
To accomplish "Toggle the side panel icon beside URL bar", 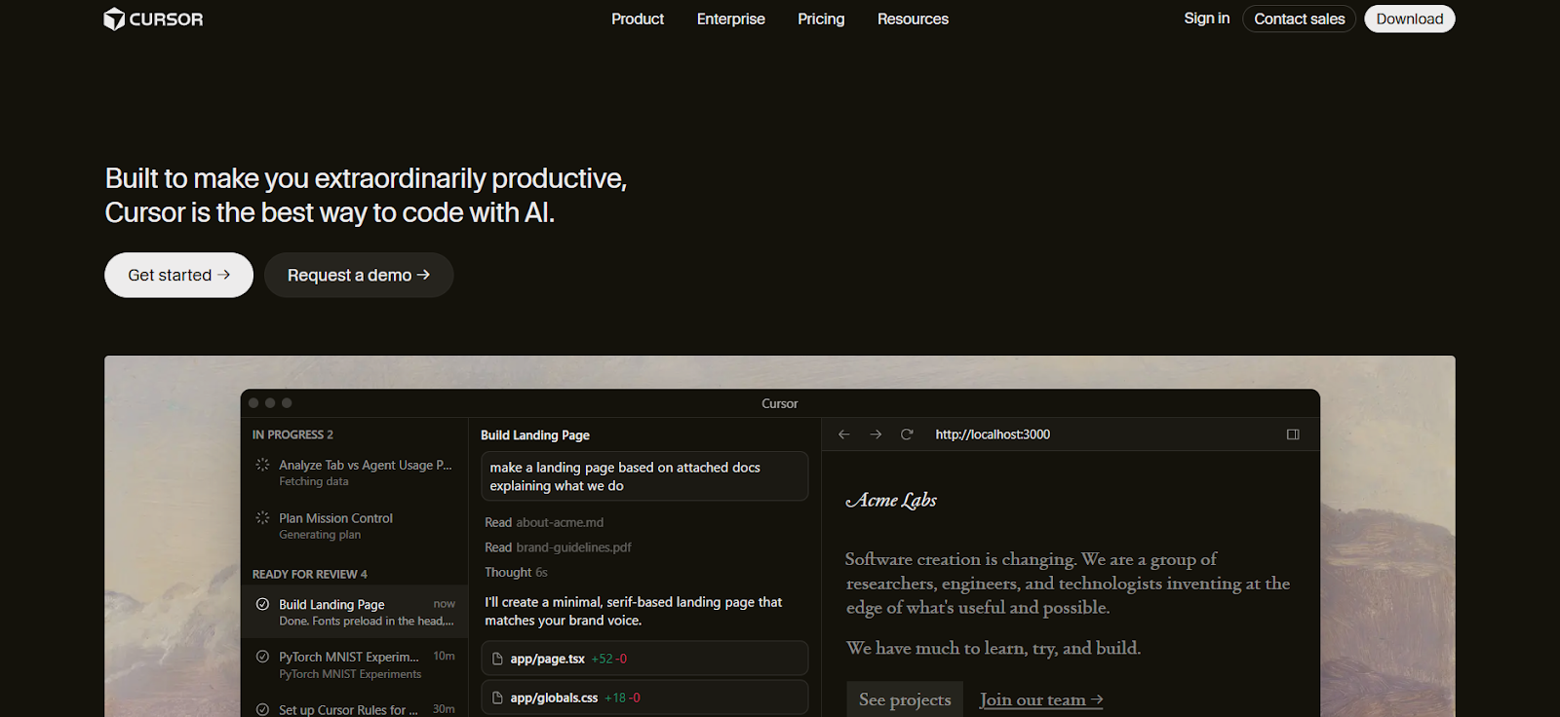I will click(x=1293, y=434).
